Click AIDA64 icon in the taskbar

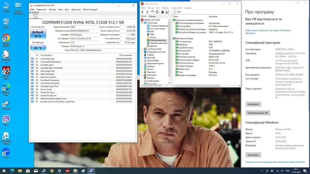(67, 171)
